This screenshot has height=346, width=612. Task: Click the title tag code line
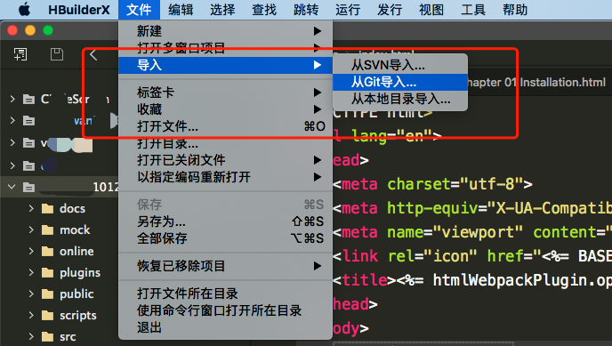point(472,280)
